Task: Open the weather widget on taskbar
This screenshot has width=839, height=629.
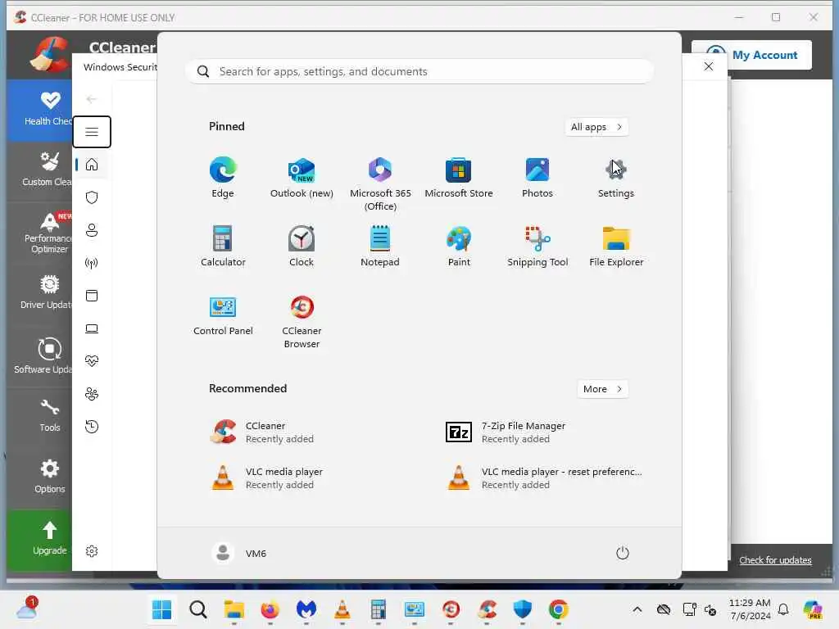Action: coord(26,609)
